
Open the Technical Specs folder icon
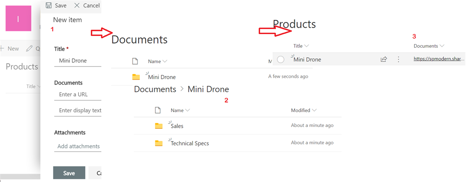159,143
